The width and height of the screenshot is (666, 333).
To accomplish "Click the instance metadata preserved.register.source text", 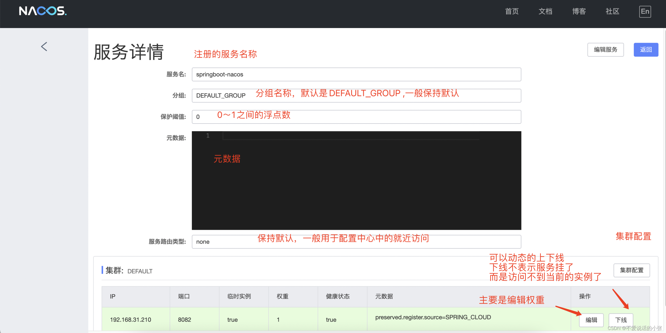I will pyautogui.click(x=433, y=317).
